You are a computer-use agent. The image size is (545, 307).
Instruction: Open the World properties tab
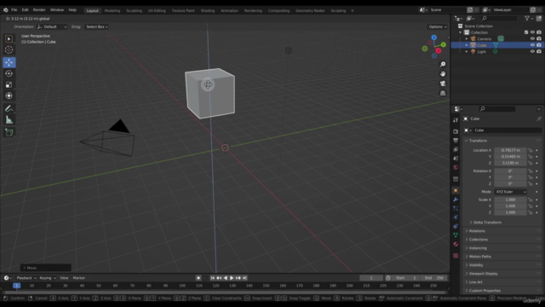click(456, 167)
